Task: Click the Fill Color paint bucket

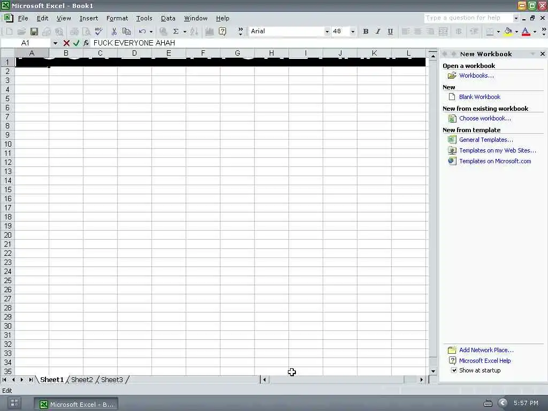Action: [x=508, y=32]
